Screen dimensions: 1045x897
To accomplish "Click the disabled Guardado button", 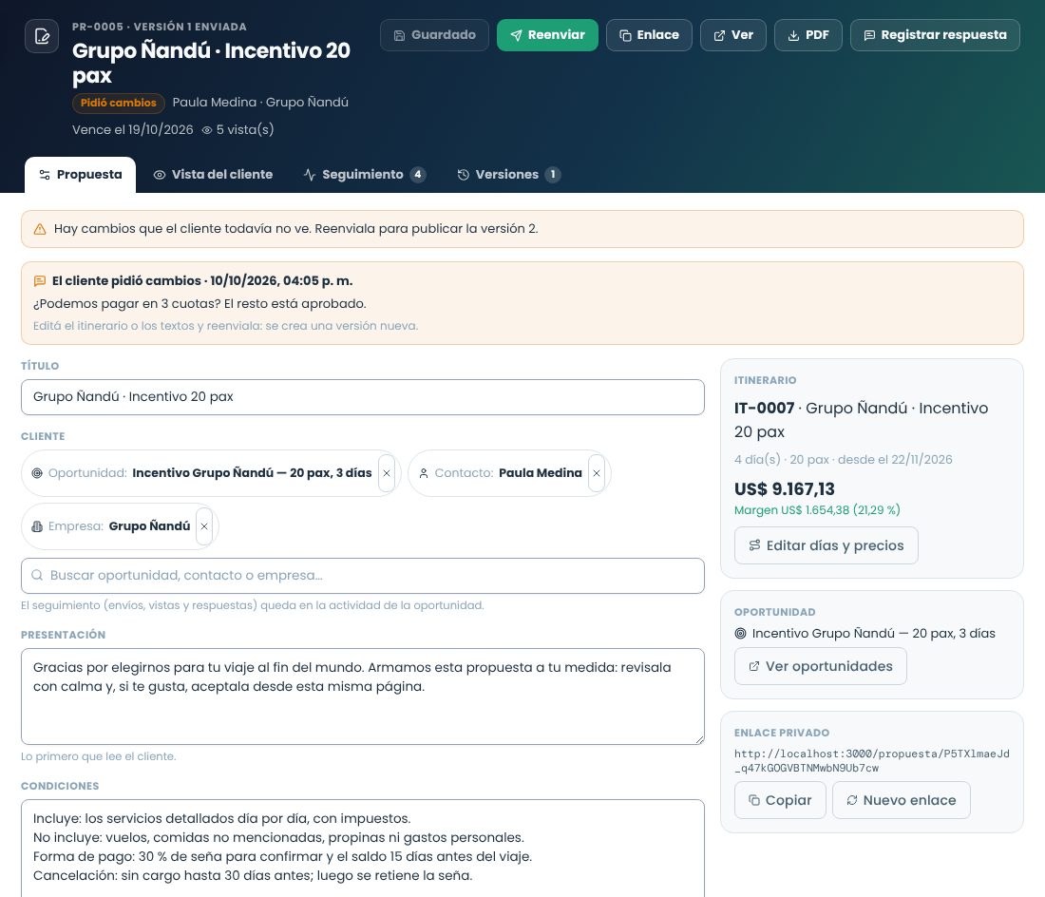I will pos(434,35).
